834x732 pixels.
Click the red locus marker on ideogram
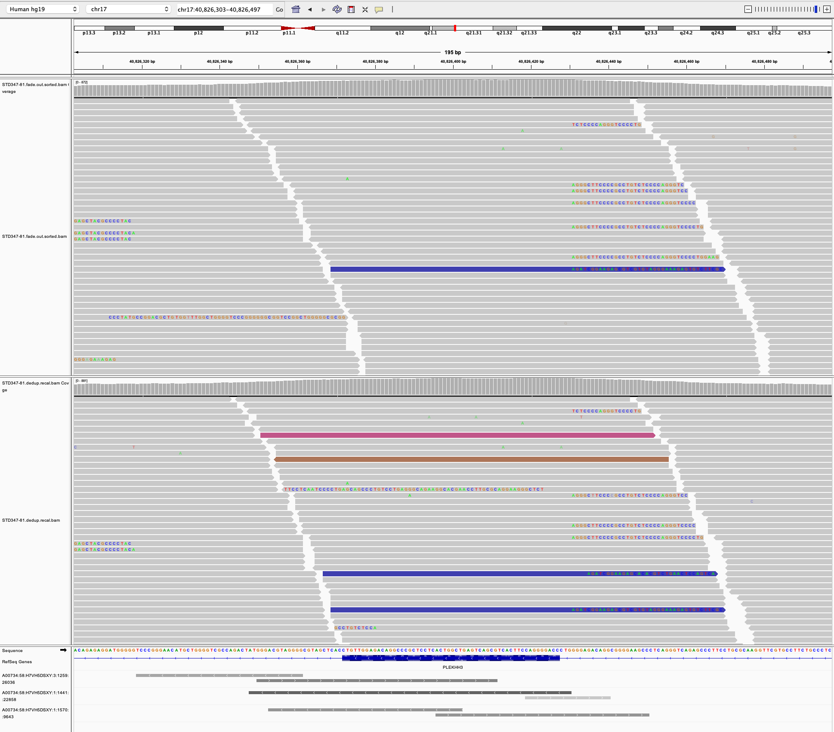(455, 28)
